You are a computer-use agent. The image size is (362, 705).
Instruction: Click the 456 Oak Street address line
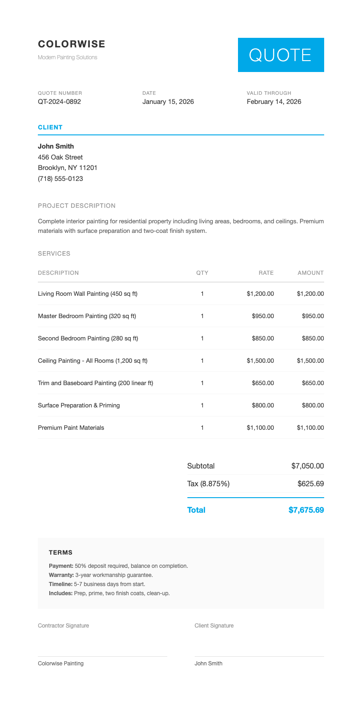click(60, 157)
